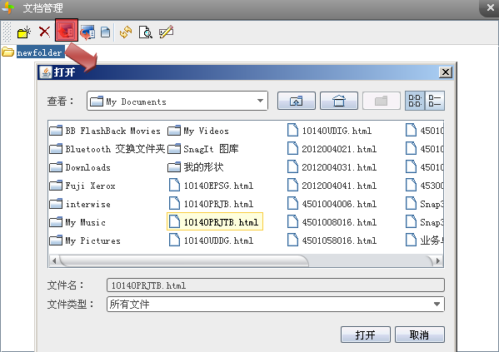Screen dimensions: 499x352
Task: Go to the home folder
Action: 339,102
